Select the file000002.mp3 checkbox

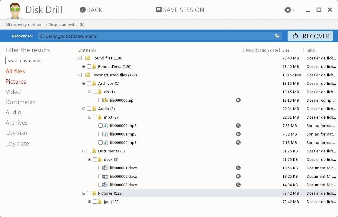coord(101,142)
